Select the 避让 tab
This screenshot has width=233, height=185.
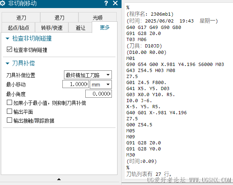80,28
